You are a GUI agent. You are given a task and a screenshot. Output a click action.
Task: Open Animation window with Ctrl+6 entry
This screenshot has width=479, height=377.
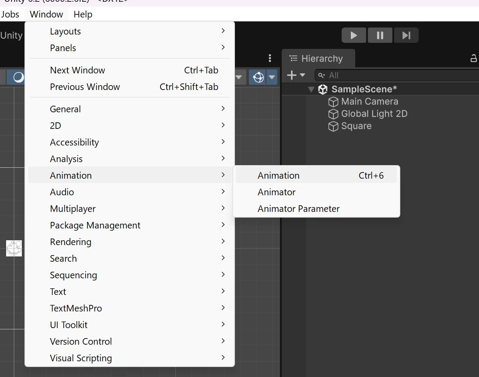[316, 175]
